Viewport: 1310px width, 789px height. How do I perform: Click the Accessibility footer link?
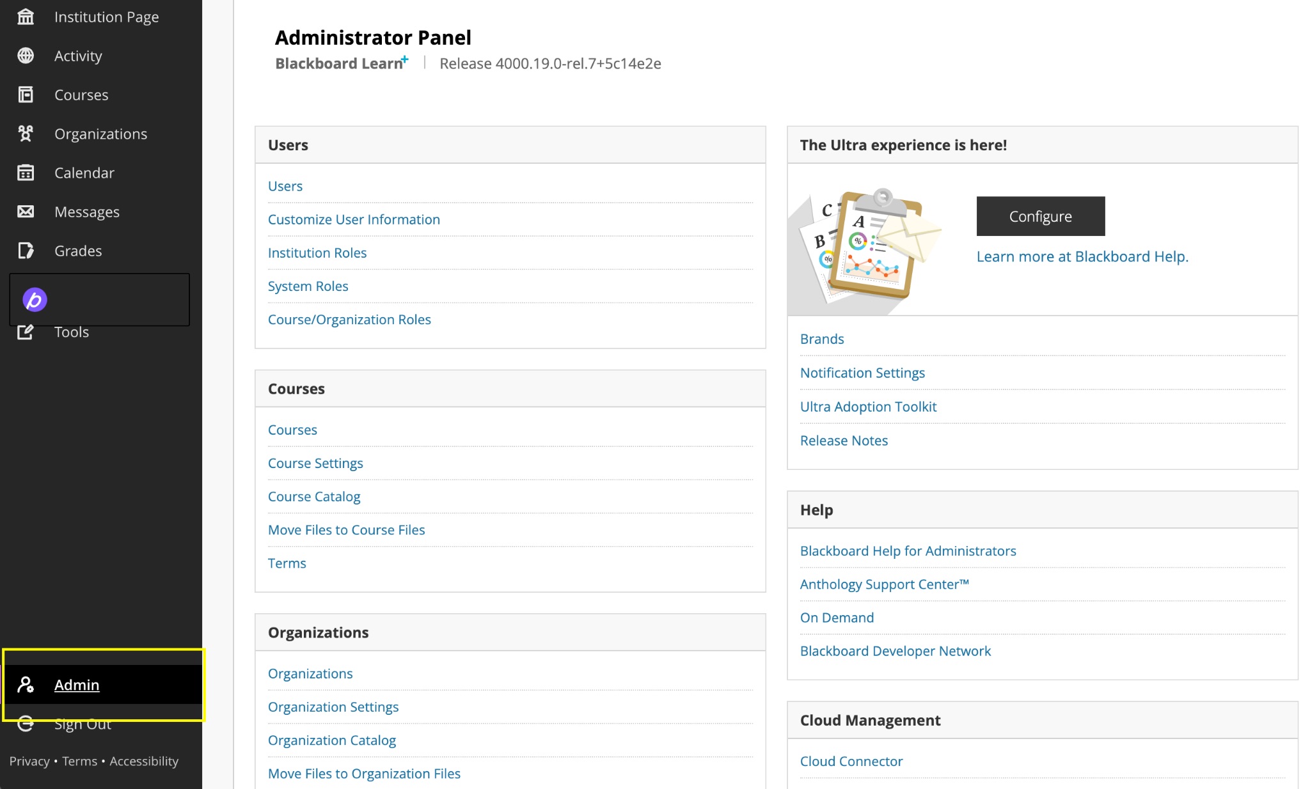coord(144,761)
